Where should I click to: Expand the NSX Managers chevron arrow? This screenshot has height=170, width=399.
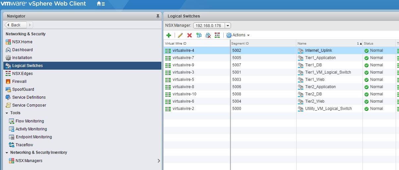159,161
